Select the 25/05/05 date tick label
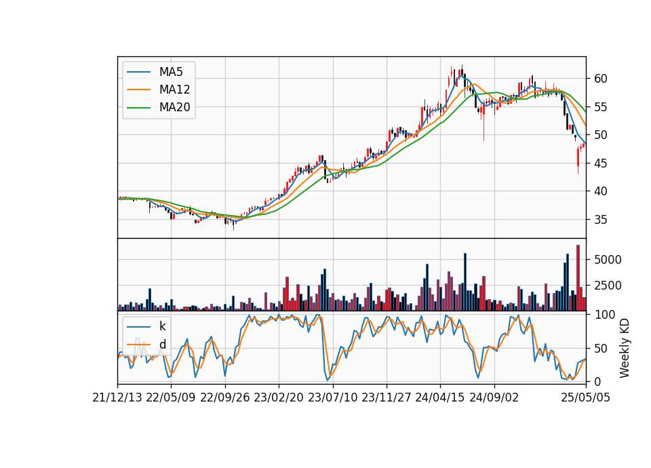Screen dimensions: 651x468 [x=586, y=398]
